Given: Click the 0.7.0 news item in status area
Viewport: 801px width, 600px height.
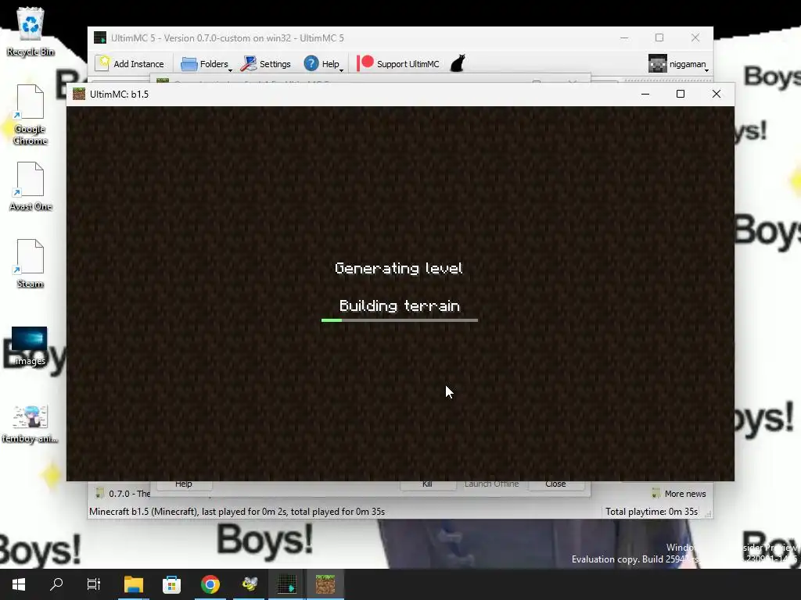Looking at the screenshot, I should tap(123, 494).
